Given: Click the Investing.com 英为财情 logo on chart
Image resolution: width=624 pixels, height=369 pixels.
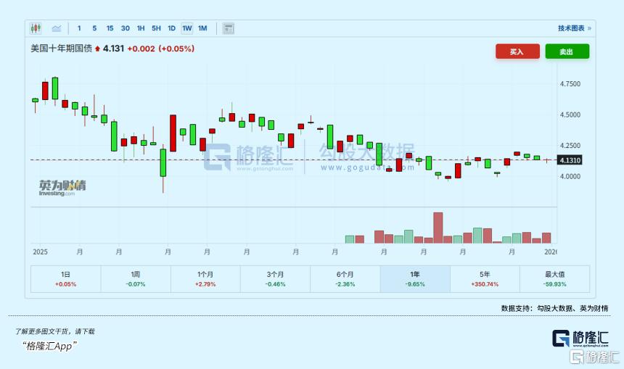Looking at the screenshot, I should click(62, 187).
